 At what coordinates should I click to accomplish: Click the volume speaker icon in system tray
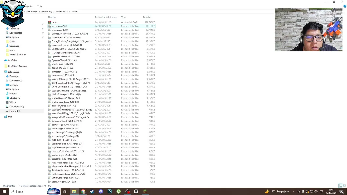click(x=316, y=191)
